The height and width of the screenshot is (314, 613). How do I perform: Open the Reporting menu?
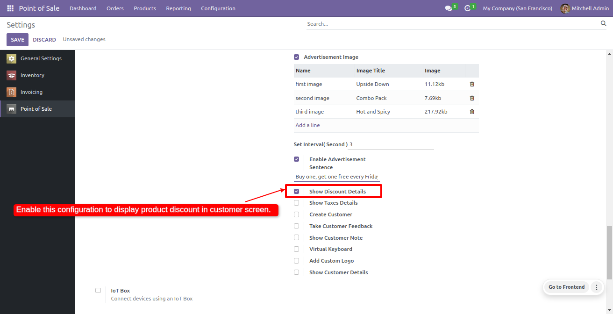(178, 8)
